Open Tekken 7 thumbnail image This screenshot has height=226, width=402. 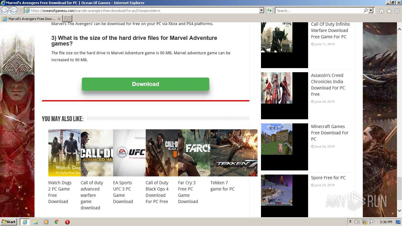tap(234, 153)
